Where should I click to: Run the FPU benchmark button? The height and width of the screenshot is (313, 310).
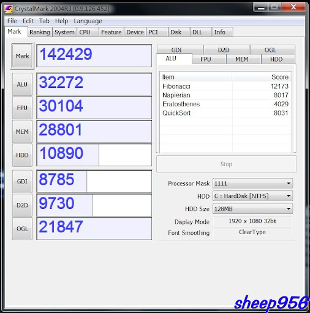[22, 108]
